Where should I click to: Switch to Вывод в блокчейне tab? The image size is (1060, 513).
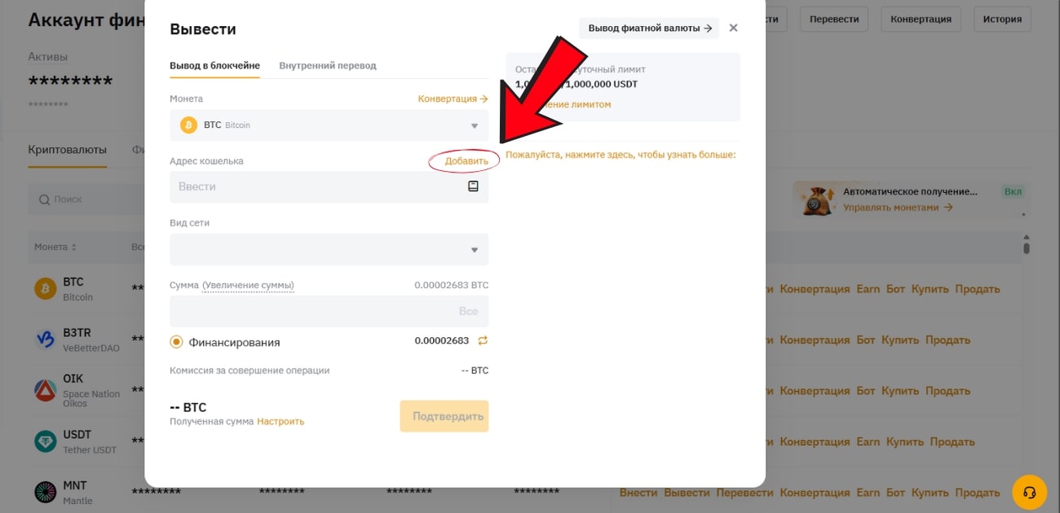pyautogui.click(x=214, y=65)
